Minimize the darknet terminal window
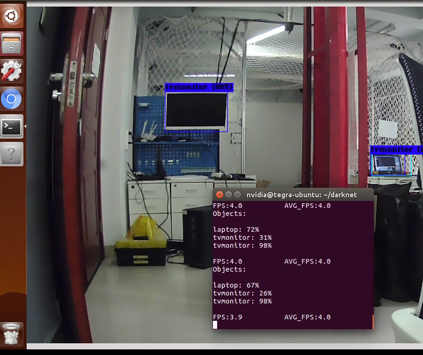This screenshot has height=355, width=423. point(228,195)
